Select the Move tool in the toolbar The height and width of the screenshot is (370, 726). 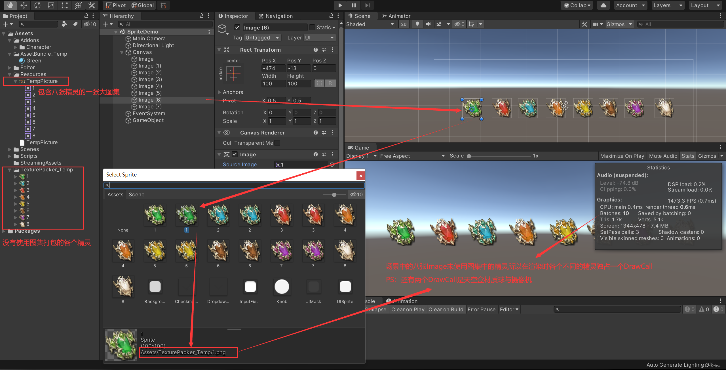pos(24,5)
